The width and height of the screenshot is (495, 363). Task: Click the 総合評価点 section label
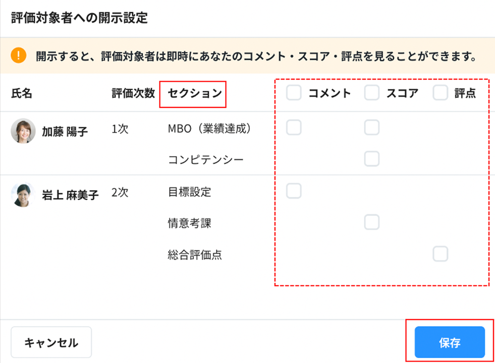tap(195, 255)
